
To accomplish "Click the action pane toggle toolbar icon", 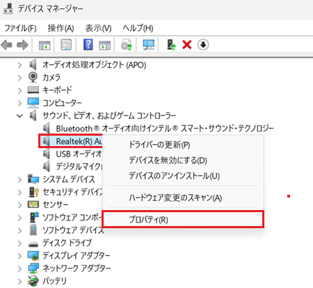I will click(105, 45).
